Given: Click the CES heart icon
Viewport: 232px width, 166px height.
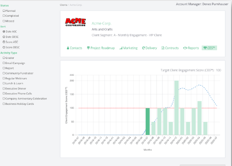Looking at the screenshot, I should tap(205, 48).
